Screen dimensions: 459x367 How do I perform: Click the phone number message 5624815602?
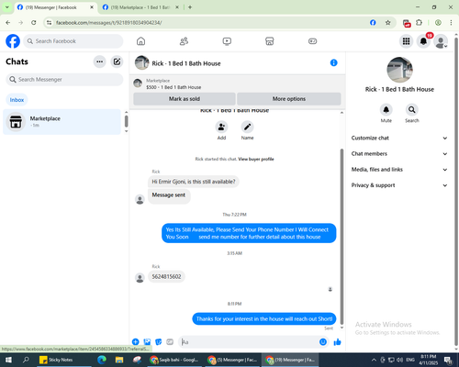(x=166, y=277)
